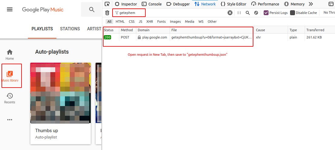Filter requests by HTML
This screenshot has height=150, width=335.
click(120, 22)
